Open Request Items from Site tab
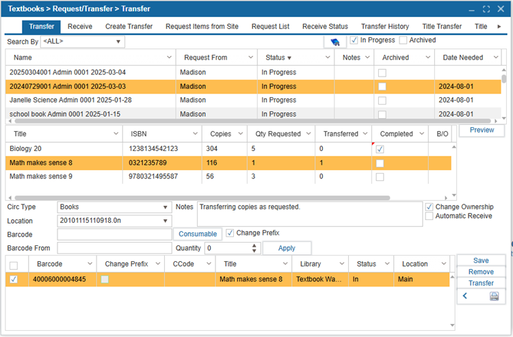This screenshot has height=337, width=513. click(x=202, y=27)
